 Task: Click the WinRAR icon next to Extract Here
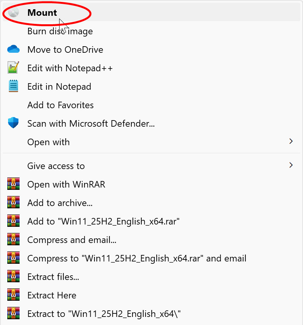point(13,295)
